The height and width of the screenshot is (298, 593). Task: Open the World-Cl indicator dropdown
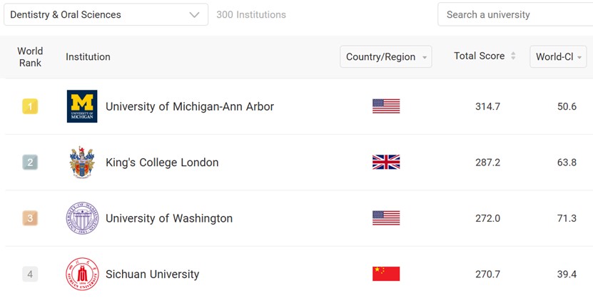[x=558, y=56]
